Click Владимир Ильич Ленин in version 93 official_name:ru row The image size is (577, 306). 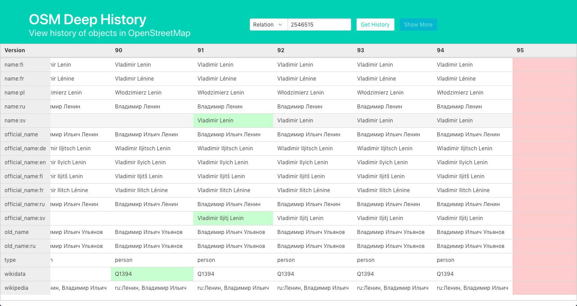pos(389,204)
